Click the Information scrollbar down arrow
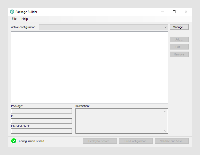This screenshot has width=200, height=155. pyautogui.click(x=165, y=131)
